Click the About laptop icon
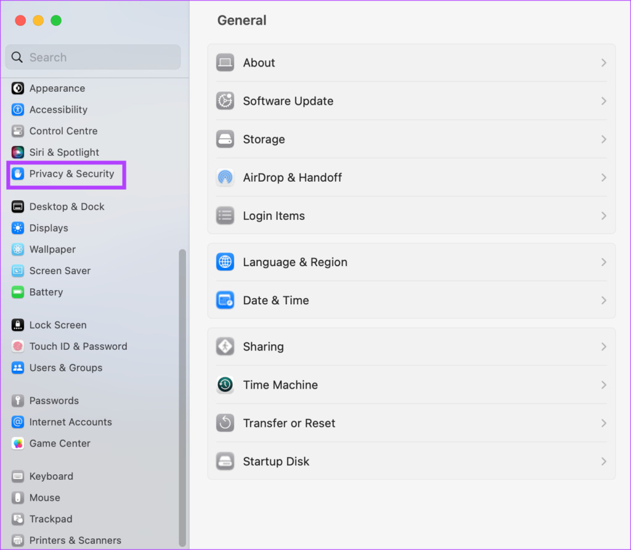Image resolution: width=631 pixels, height=550 pixels. (225, 62)
